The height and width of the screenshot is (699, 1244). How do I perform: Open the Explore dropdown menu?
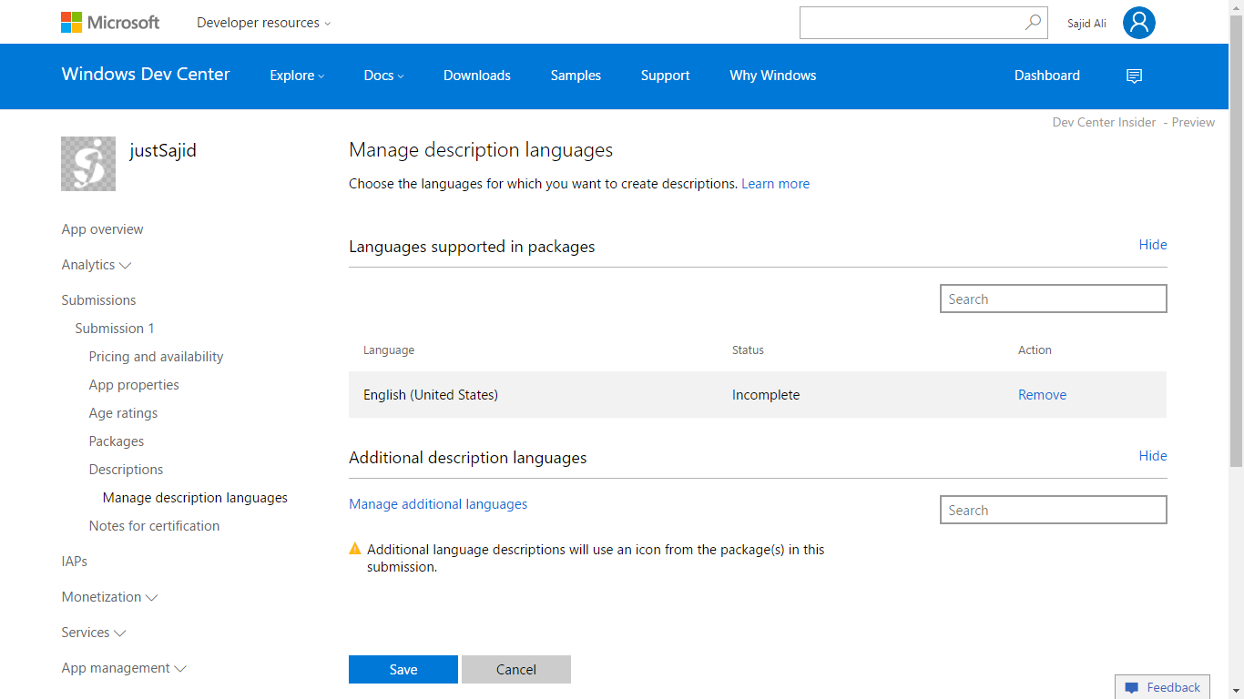297,76
